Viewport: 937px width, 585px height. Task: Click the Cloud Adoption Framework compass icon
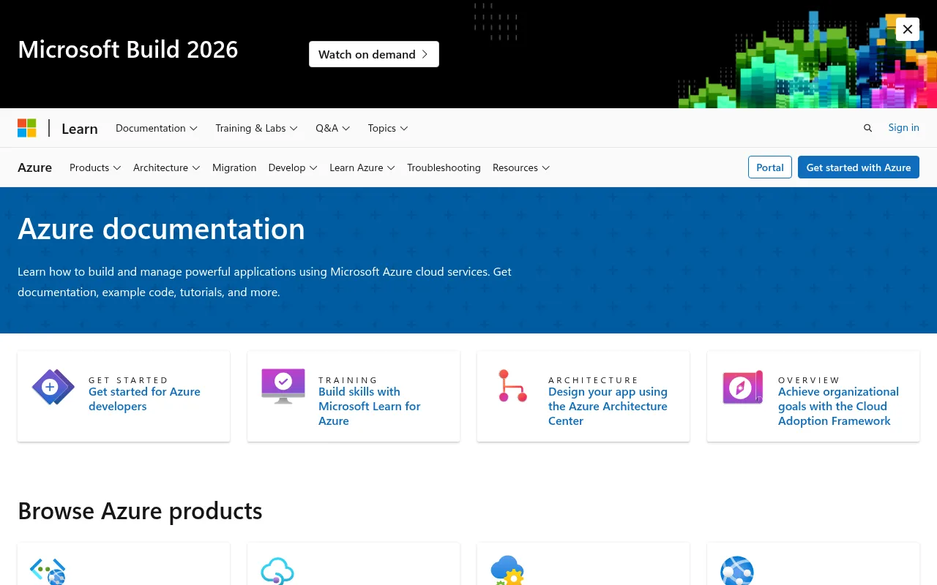(x=743, y=388)
